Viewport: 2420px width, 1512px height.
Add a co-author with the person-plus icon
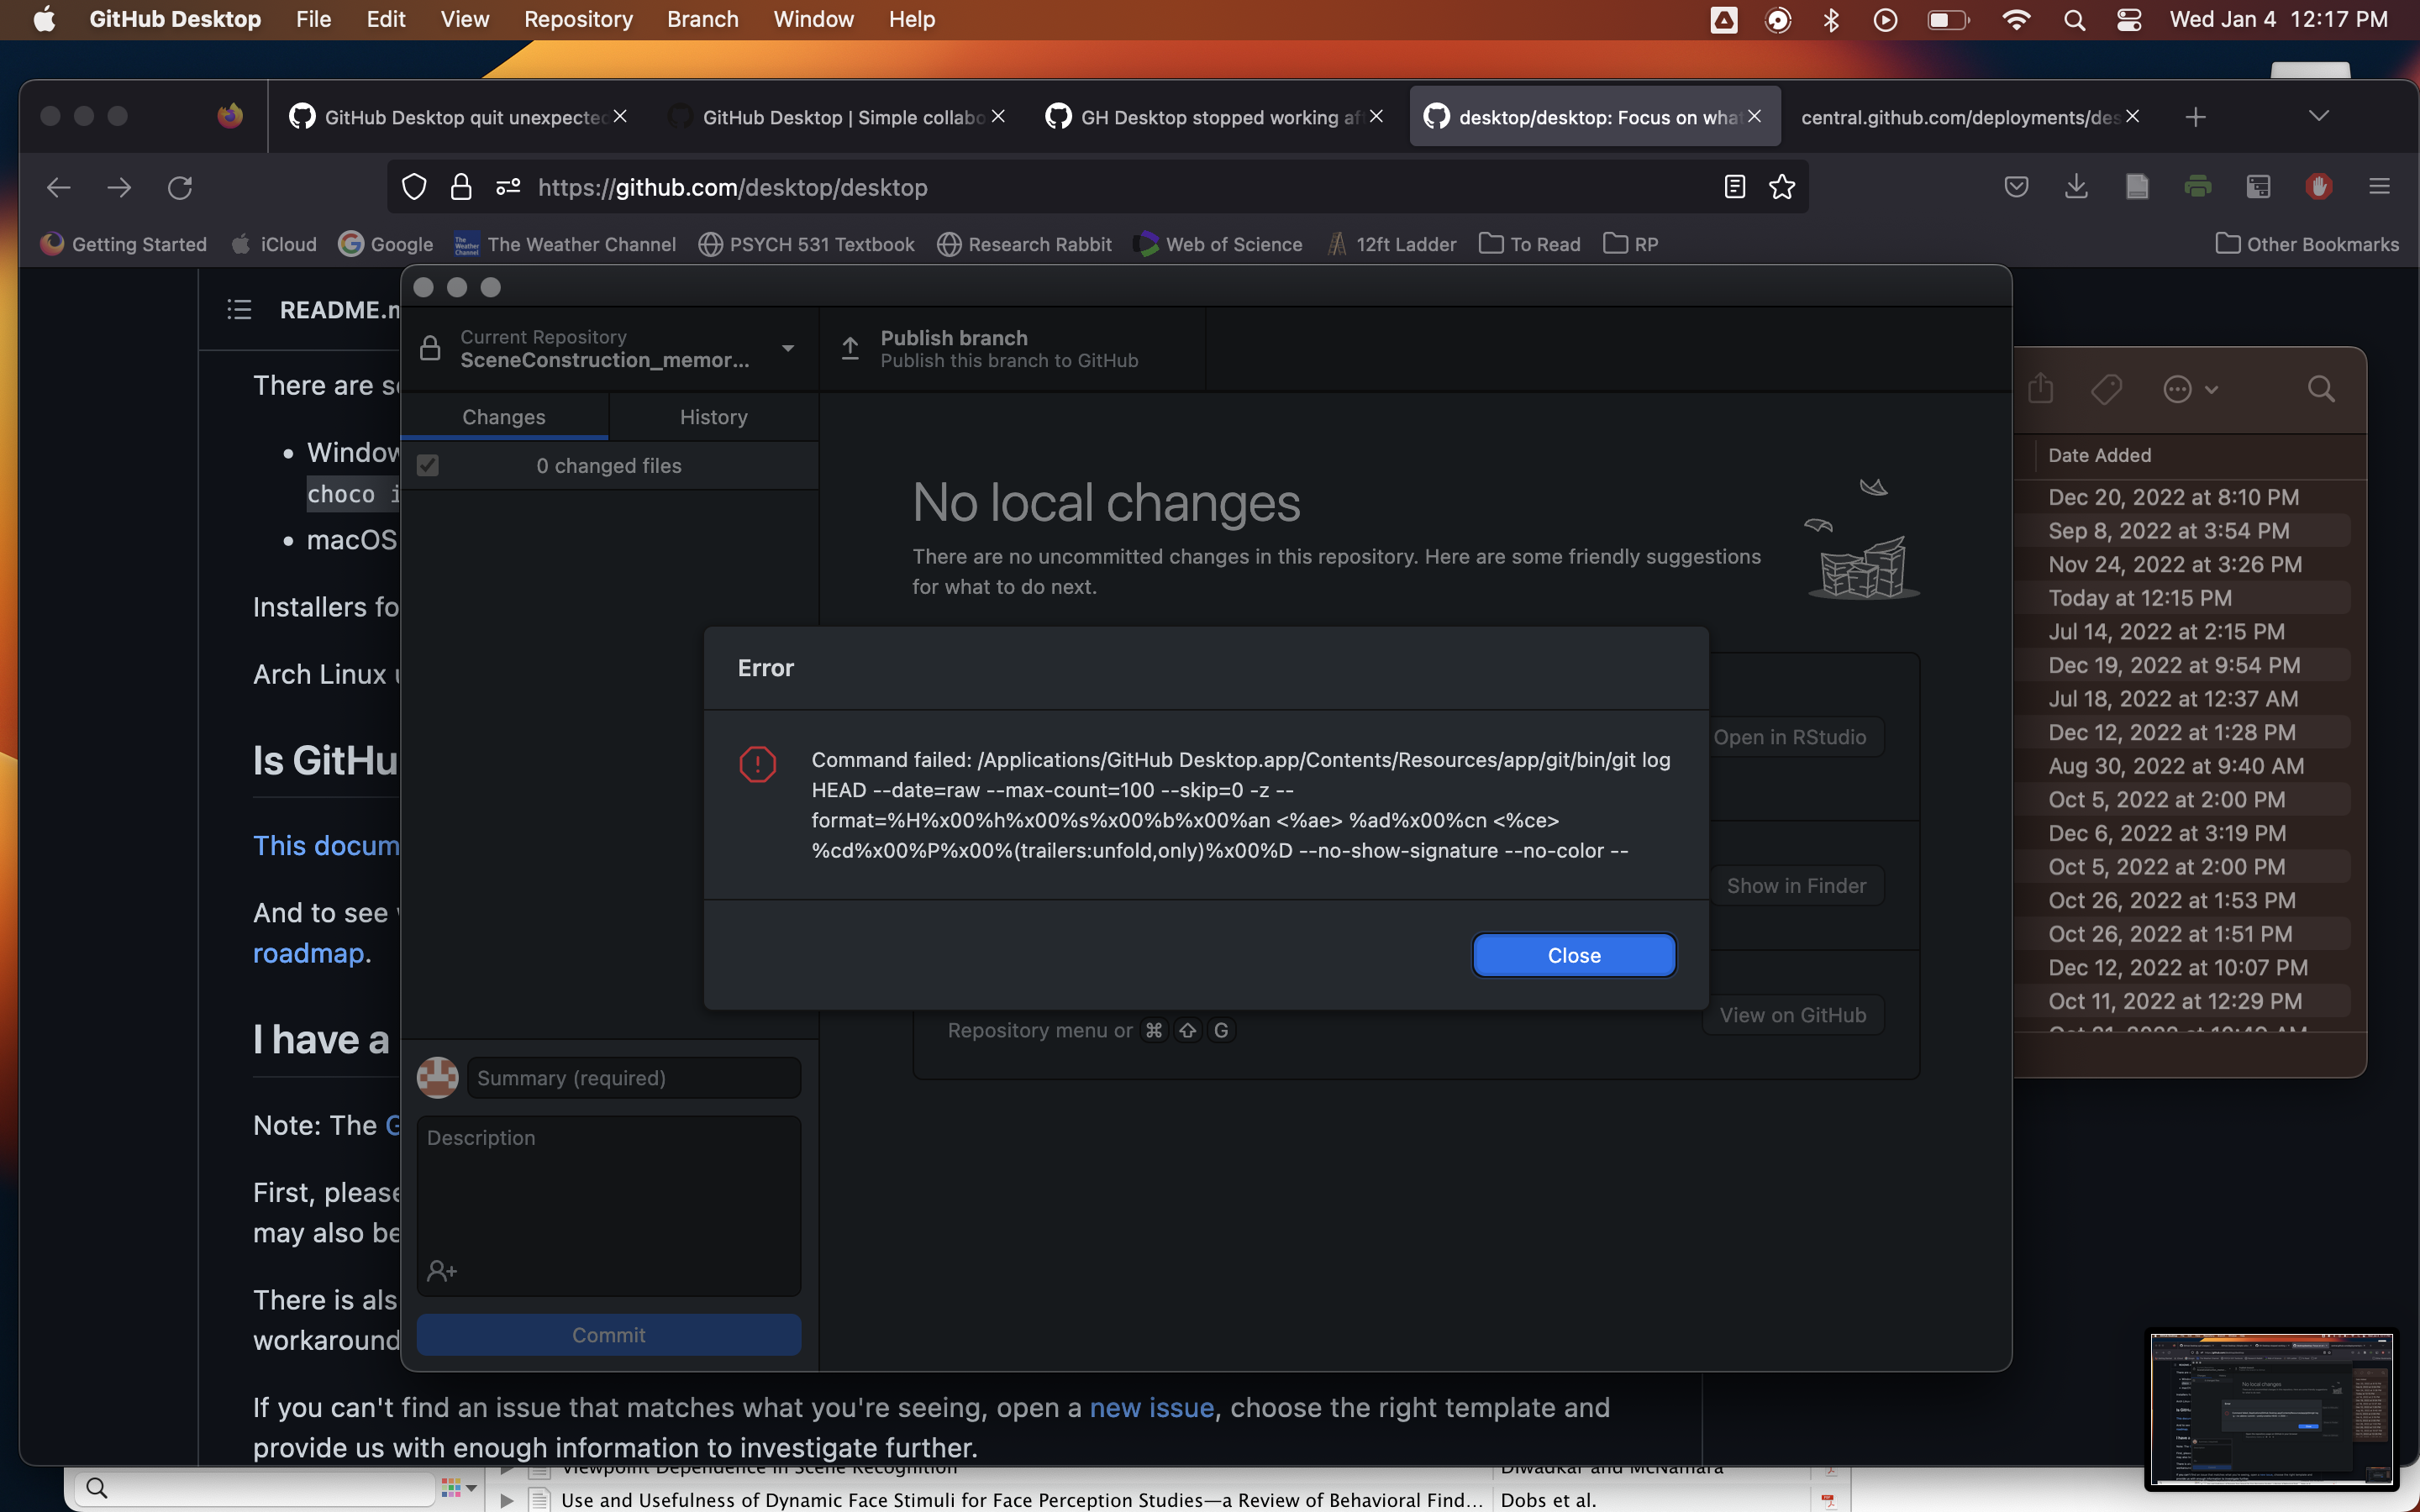[x=443, y=1270]
